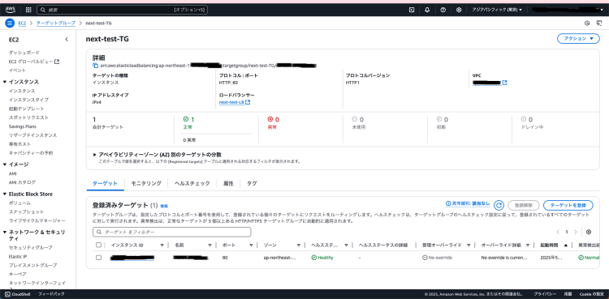
Task: Click the EC2 global view external icon
Action: pos(57,62)
